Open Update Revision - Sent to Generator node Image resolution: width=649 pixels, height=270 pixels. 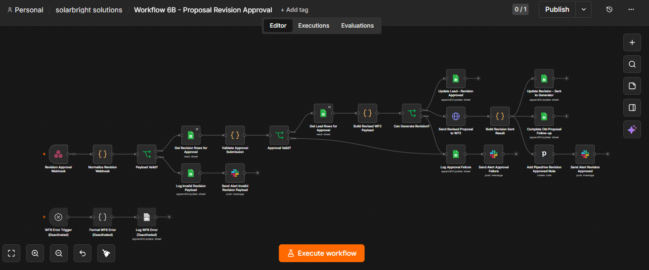point(544,78)
